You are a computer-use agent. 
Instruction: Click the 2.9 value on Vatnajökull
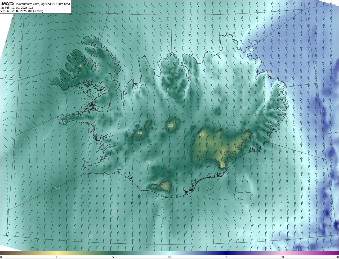[x=202, y=135]
